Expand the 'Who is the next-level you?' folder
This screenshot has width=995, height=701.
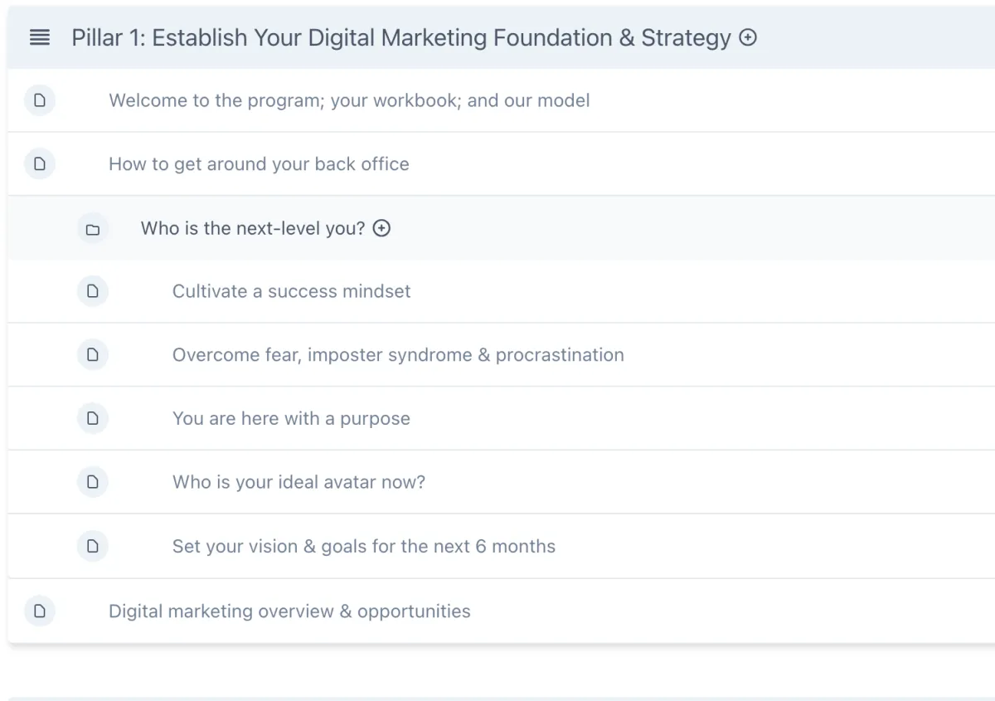click(x=252, y=228)
